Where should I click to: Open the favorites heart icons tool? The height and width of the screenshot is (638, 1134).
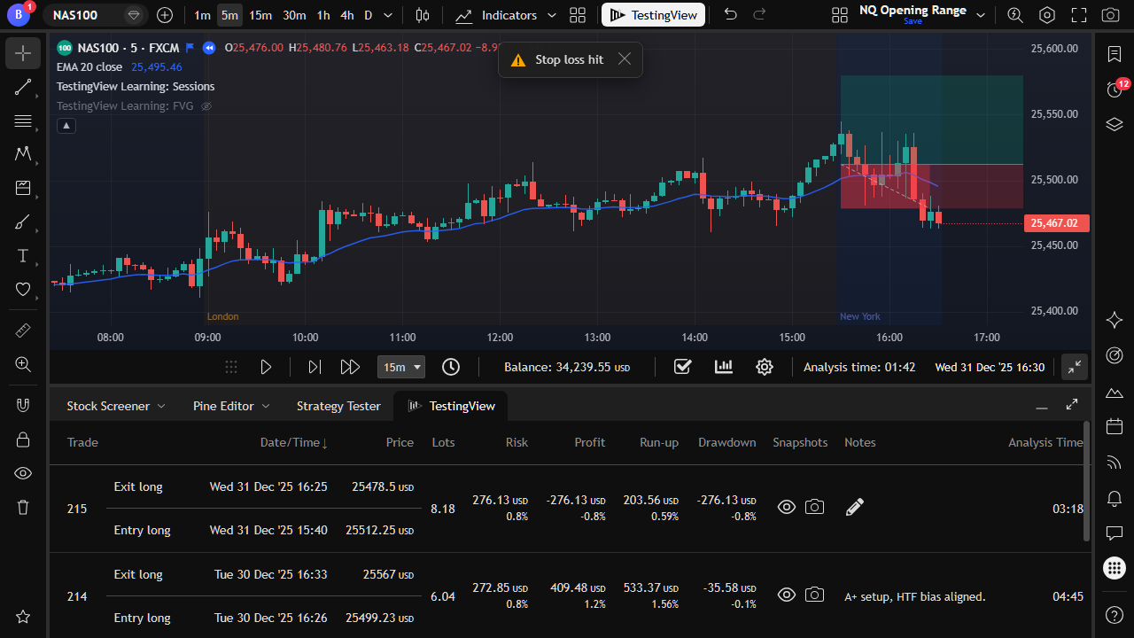pos(23,289)
